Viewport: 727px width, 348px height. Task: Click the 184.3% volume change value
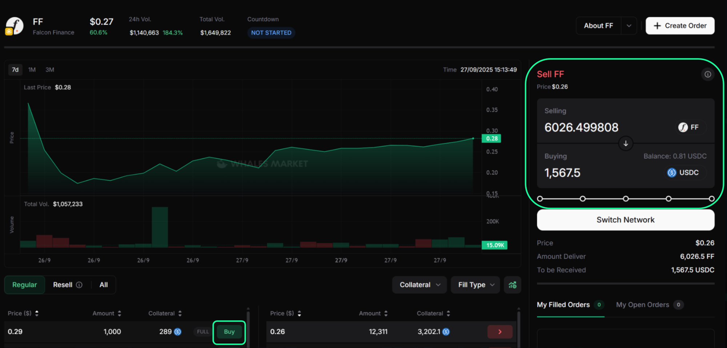point(173,33)
